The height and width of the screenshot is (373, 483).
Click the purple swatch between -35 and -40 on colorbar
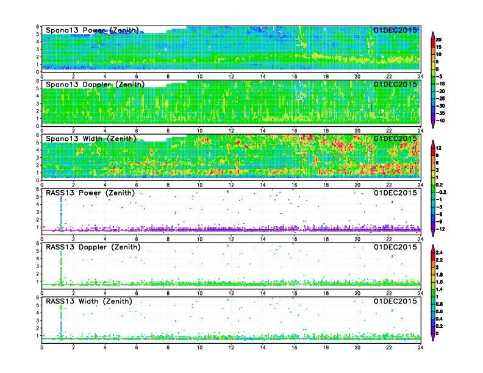(x=433, y=117)
